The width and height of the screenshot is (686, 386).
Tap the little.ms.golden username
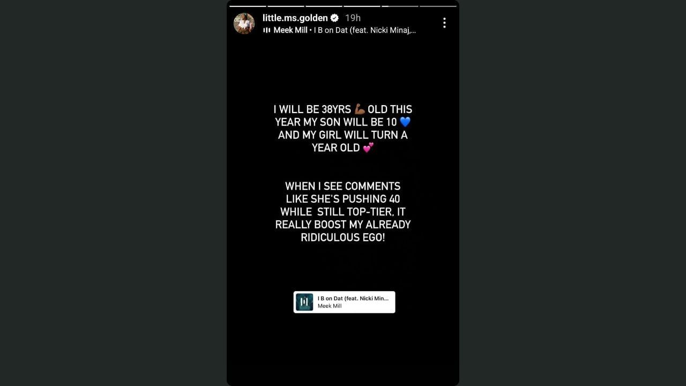coord(295,18)
